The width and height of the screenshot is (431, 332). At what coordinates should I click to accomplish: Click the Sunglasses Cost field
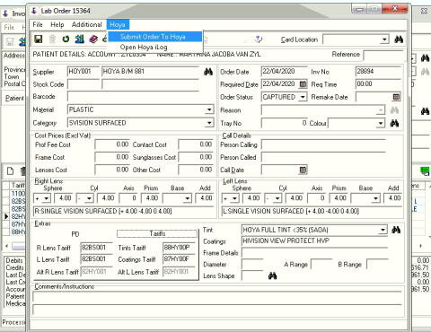click(x=196, y=157)
